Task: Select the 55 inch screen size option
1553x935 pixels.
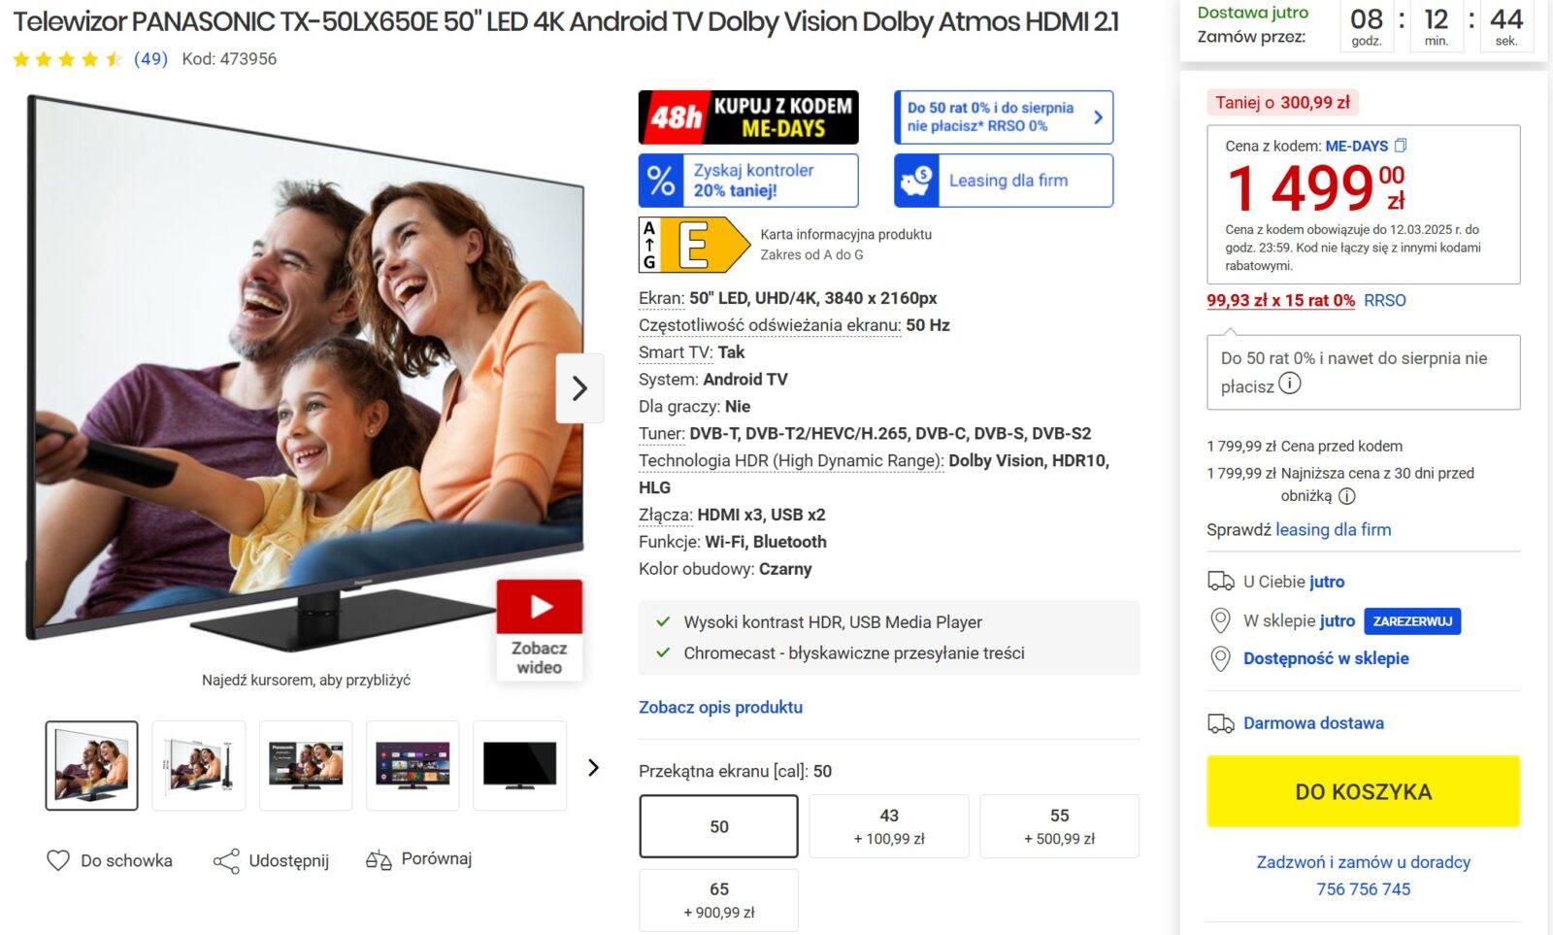Action: pos(1059,826)
